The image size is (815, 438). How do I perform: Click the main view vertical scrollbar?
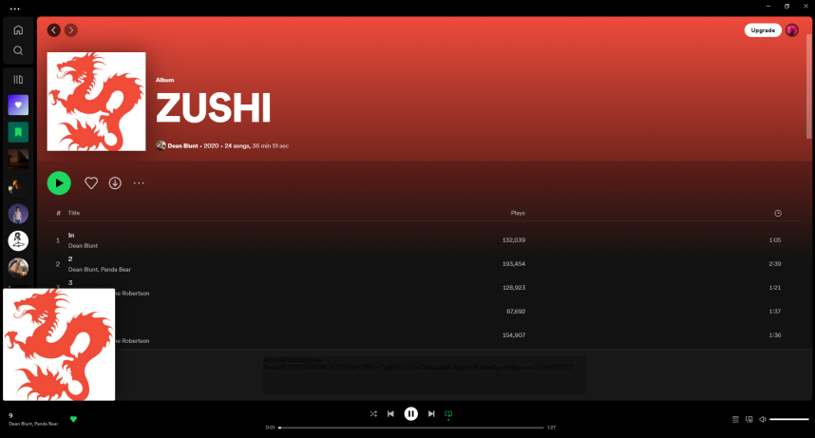tap(808, 86)
